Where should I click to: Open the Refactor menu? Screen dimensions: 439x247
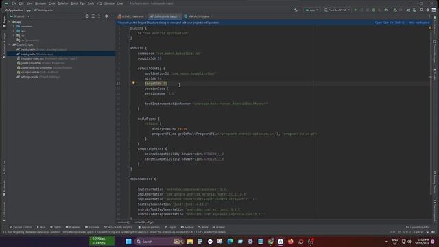click(63, 3)
